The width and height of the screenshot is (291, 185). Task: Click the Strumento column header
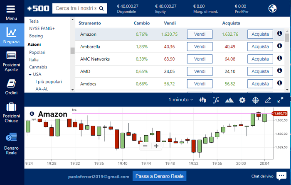coord(90,23)
